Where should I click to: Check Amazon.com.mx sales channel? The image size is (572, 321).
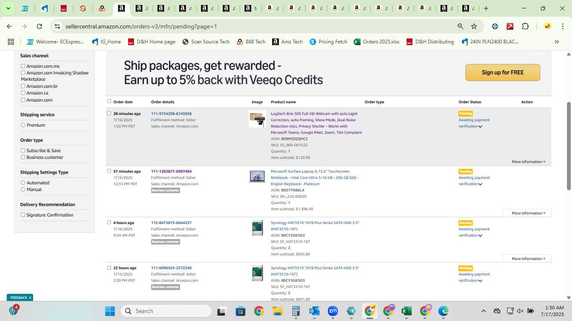(23, 66)
